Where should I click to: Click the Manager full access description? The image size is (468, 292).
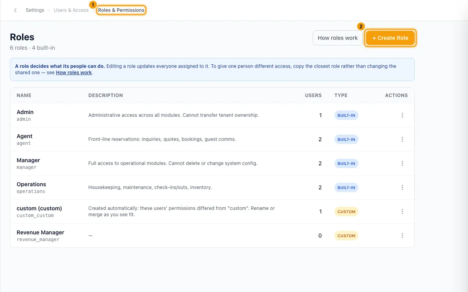click(x=173, y=163)
